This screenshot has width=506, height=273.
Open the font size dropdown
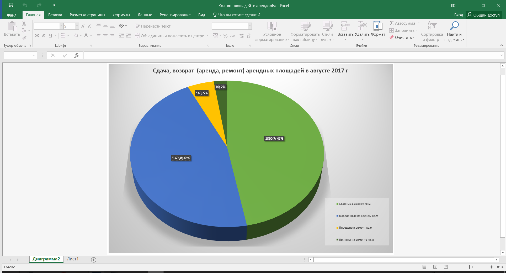[x=77, y=26]
